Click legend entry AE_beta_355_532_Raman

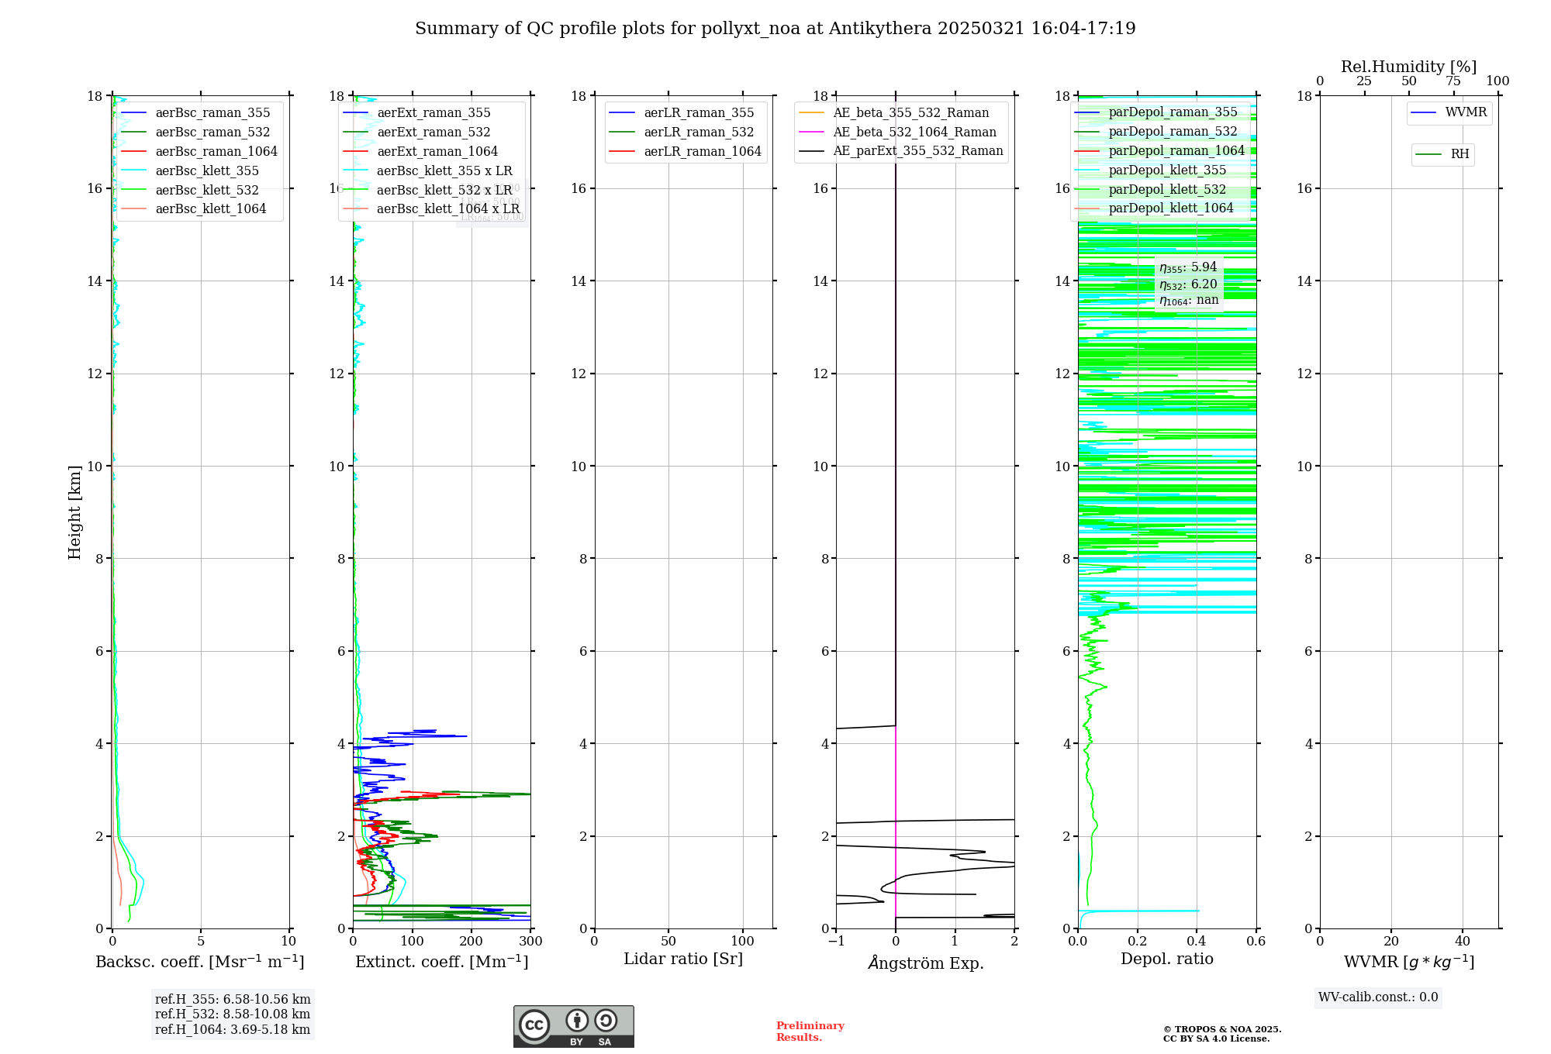click(x=894, y=113)
